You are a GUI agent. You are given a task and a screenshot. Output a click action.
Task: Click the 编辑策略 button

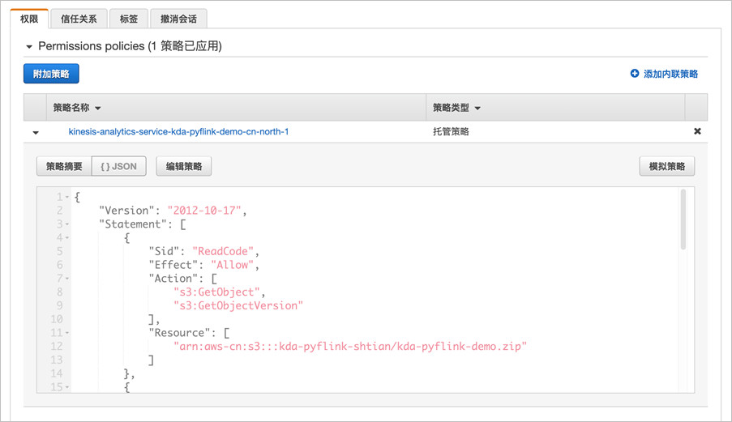[184, 167]
